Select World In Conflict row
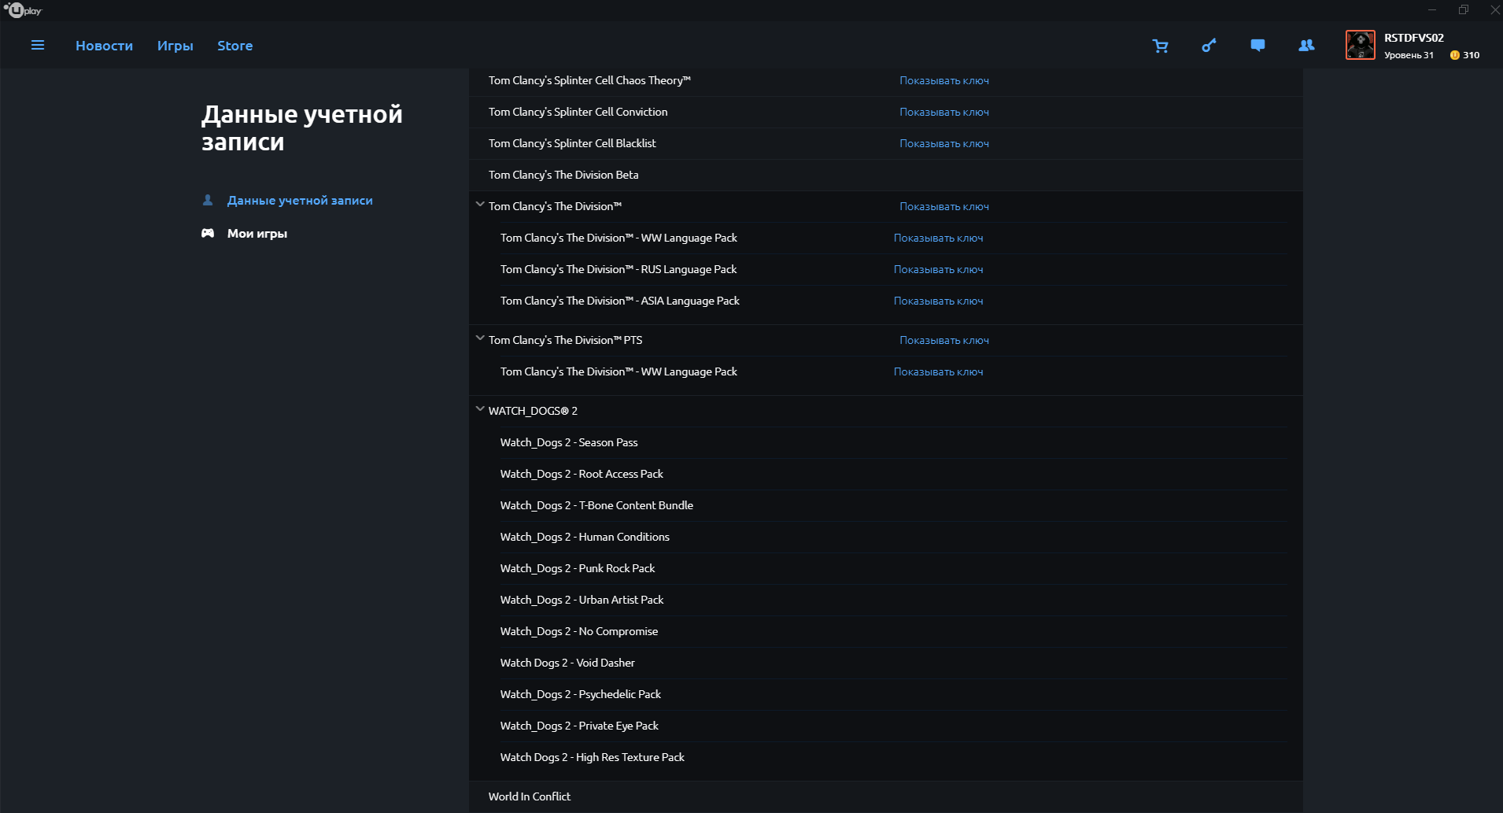1503x813 pixels. [530, 796]
